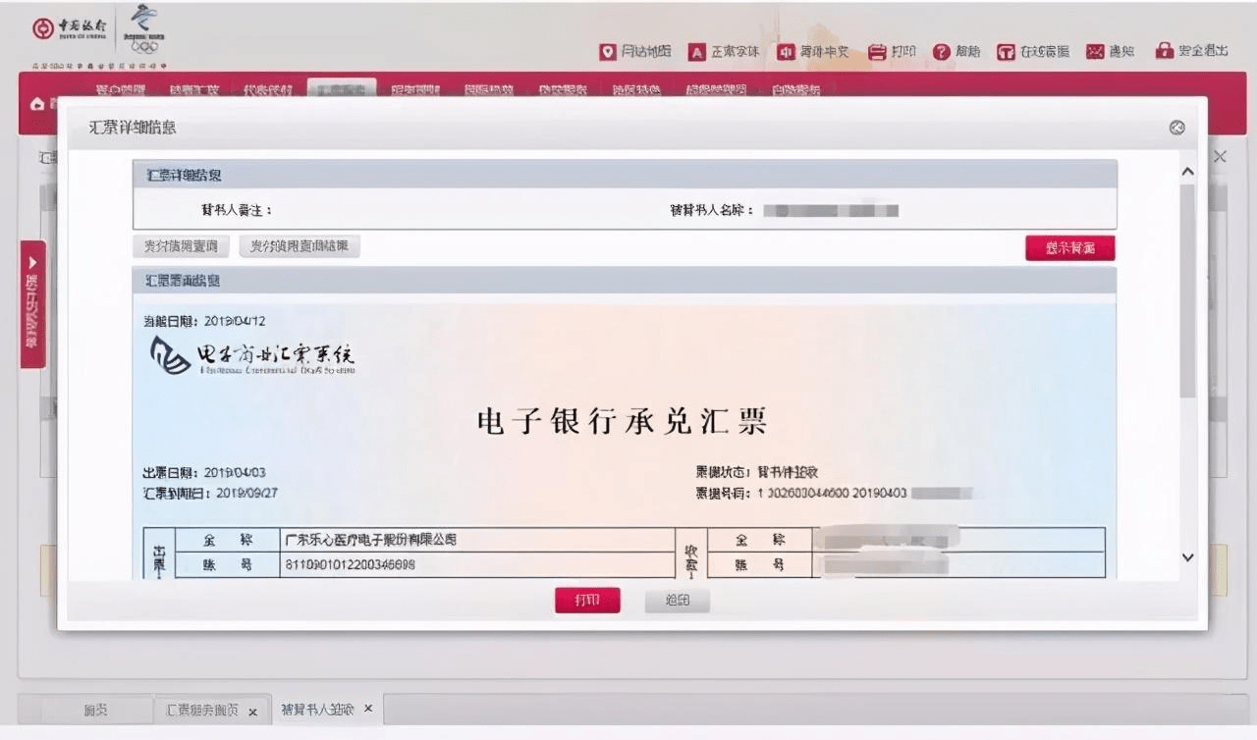1257x740 pixels.
Task: Click the current date 2019/04/12
Action: tap(235, 321)
